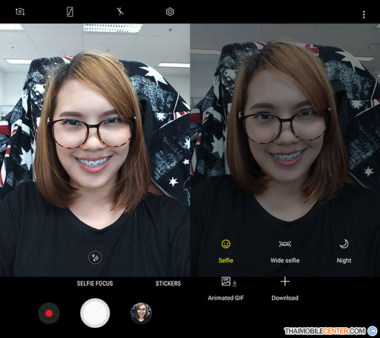Viewport: 380px width, 338px height.
Task: Tap the beauty effects sparkle icon
Action: click(95, 257)
